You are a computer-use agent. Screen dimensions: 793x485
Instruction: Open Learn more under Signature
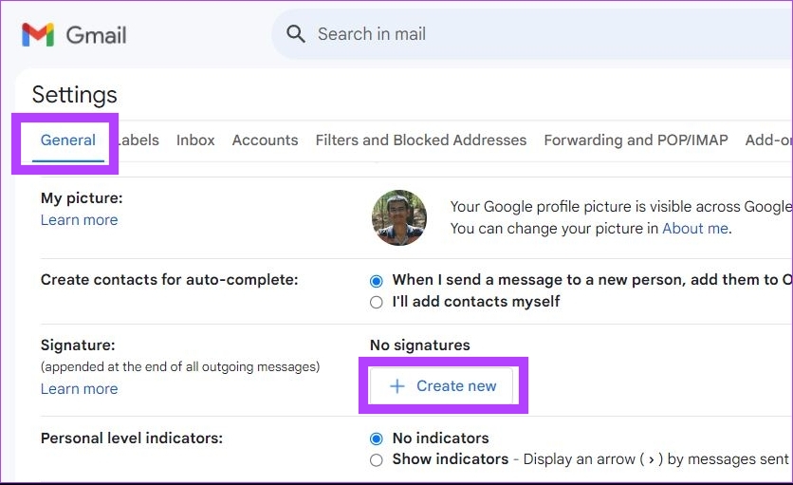coord(79,389)
